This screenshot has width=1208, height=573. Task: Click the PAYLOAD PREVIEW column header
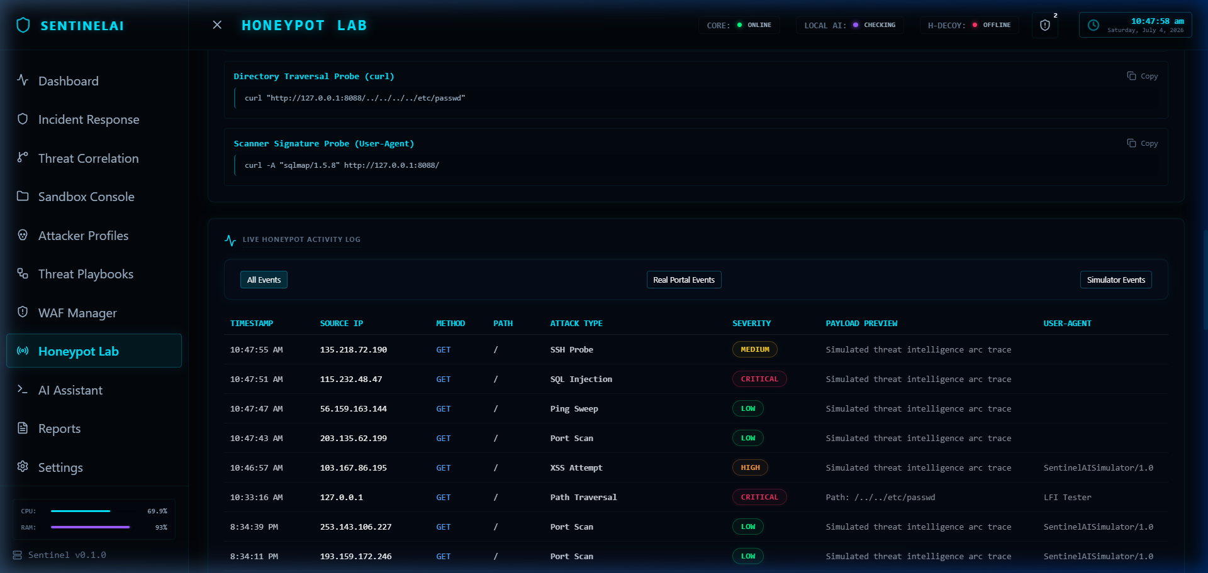[x=861, y=323]
